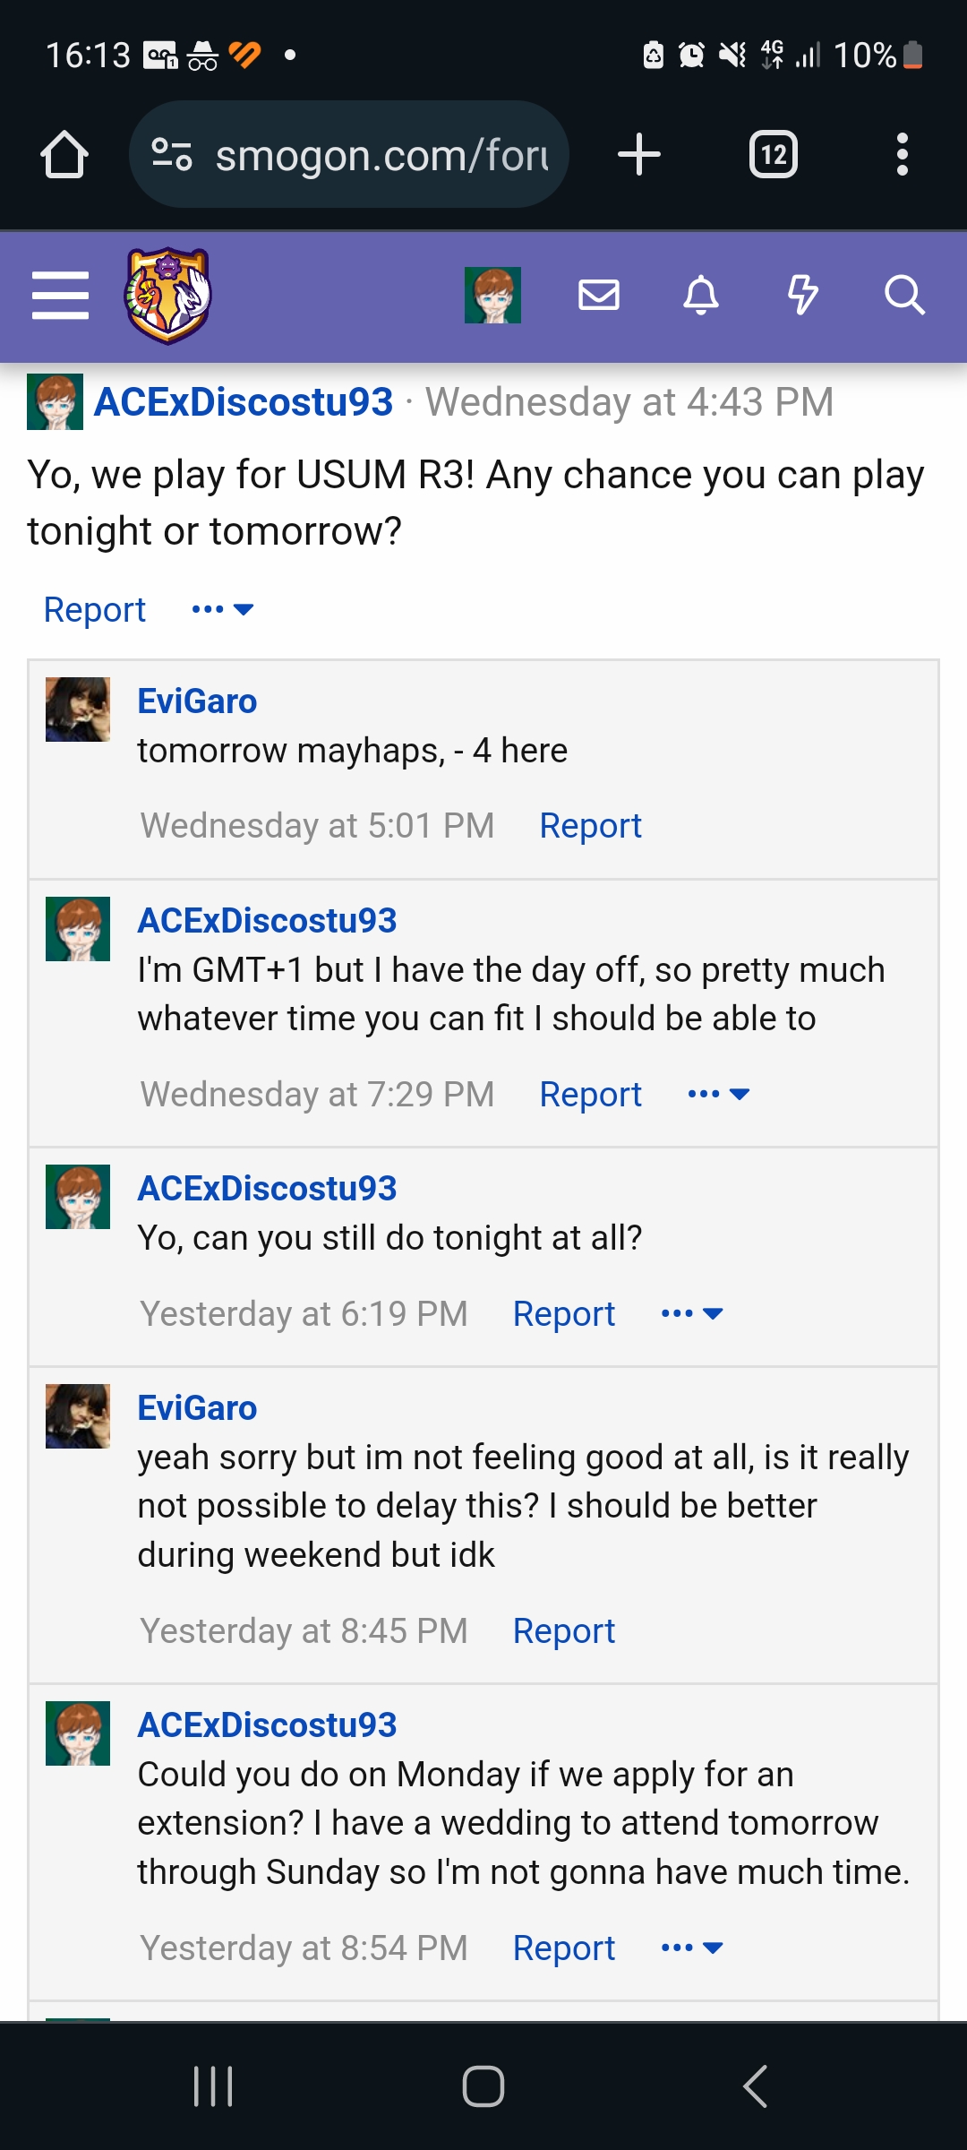Open the forum search magnifier
This screenshot has width=967, height=2150.
pos(904,295)
